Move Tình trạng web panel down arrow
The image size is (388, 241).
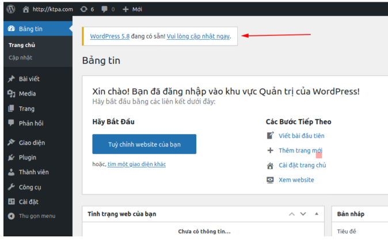(303, 214)
